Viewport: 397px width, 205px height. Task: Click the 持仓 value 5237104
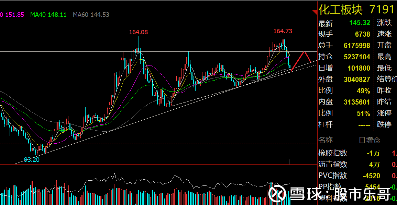pyautogui.click(x=357, y=57)
